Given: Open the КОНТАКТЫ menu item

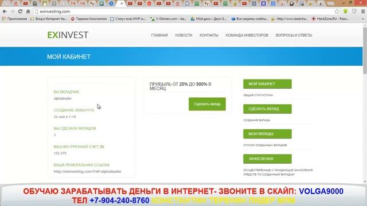Looking at the screenshot, I should [x=209, y=35].
